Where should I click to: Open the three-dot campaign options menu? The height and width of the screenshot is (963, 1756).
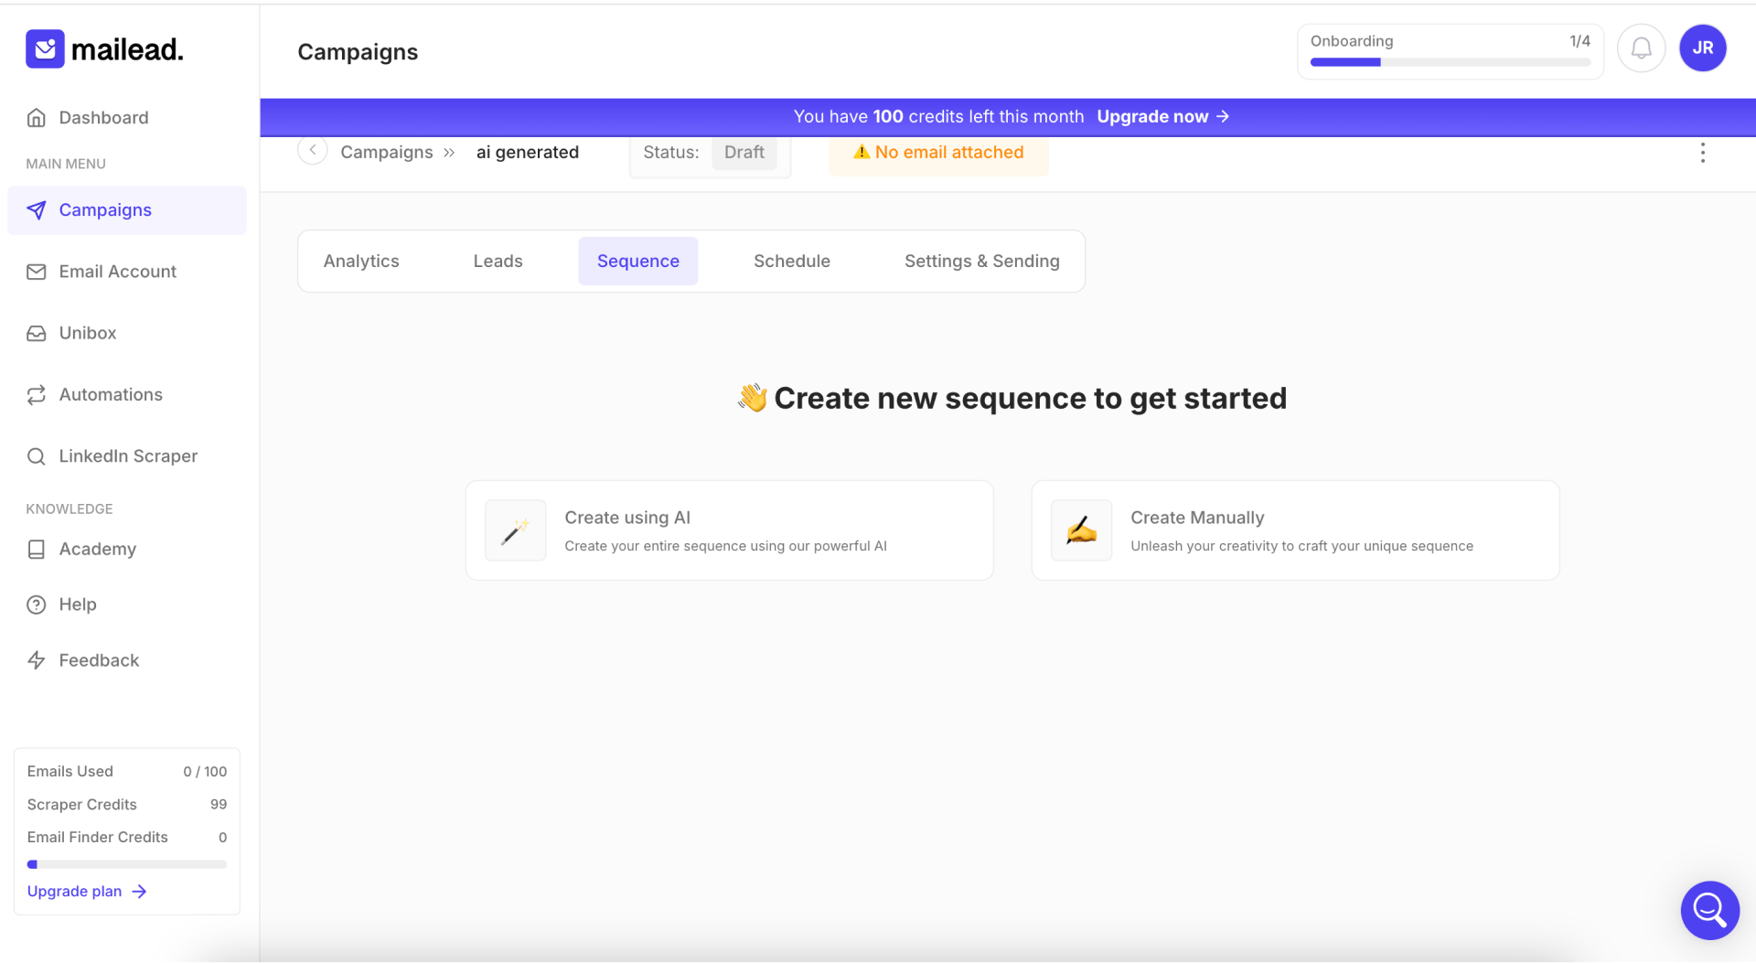(x=1702, y=153)
